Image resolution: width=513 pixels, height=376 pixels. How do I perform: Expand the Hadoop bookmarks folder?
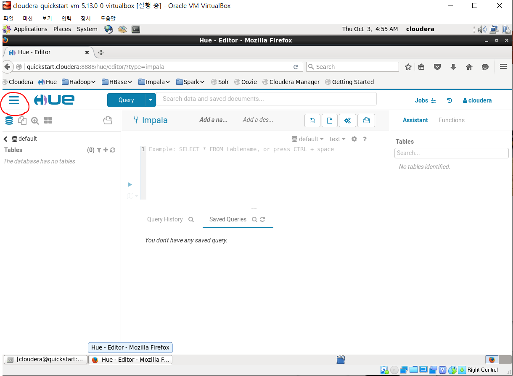coord(79,82)
